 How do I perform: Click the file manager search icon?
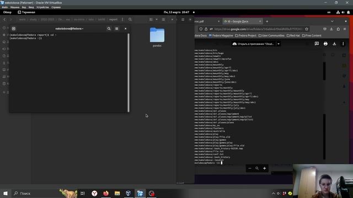point(130,20)
